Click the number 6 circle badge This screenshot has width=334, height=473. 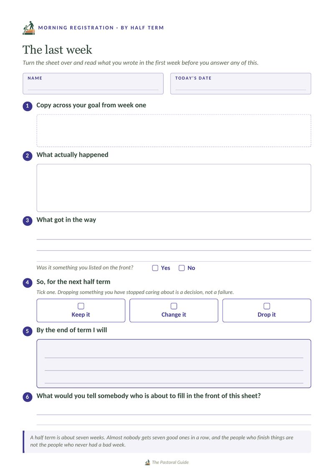pyautogui.click(x=28, y=397)
